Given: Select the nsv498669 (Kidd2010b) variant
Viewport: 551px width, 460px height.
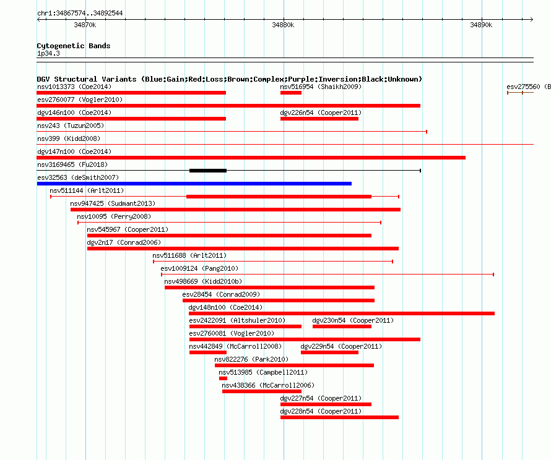Looking at the screenshot, I should coord(203,281).
